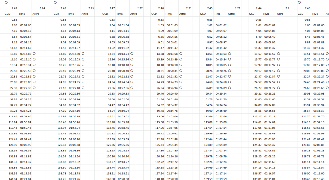The image size is (329, 180).
Task: Click the TIME value 01:52.64
Action: tap(221, 116)
